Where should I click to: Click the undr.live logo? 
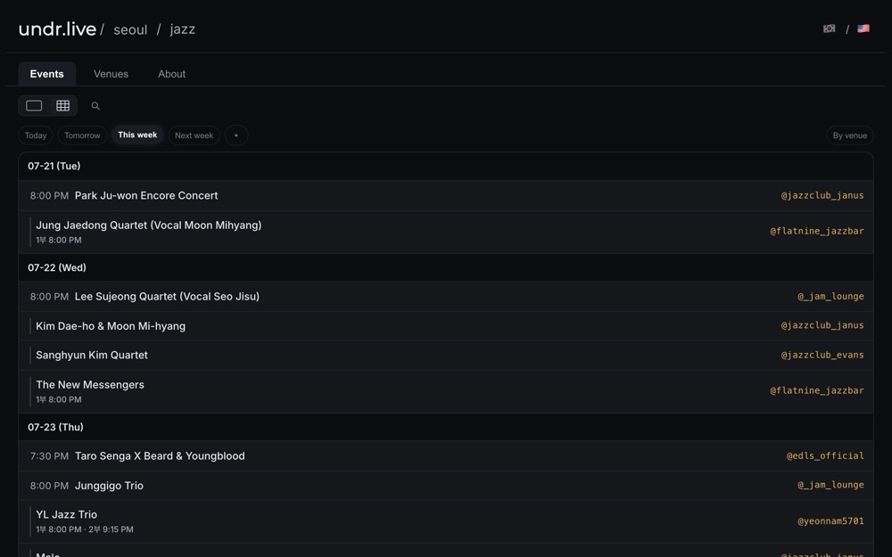click(x=57, y=29)
